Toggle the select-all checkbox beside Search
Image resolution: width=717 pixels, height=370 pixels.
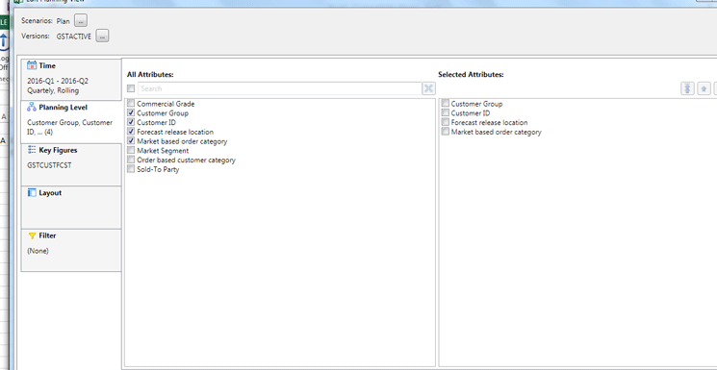click(x=131, y=88)
